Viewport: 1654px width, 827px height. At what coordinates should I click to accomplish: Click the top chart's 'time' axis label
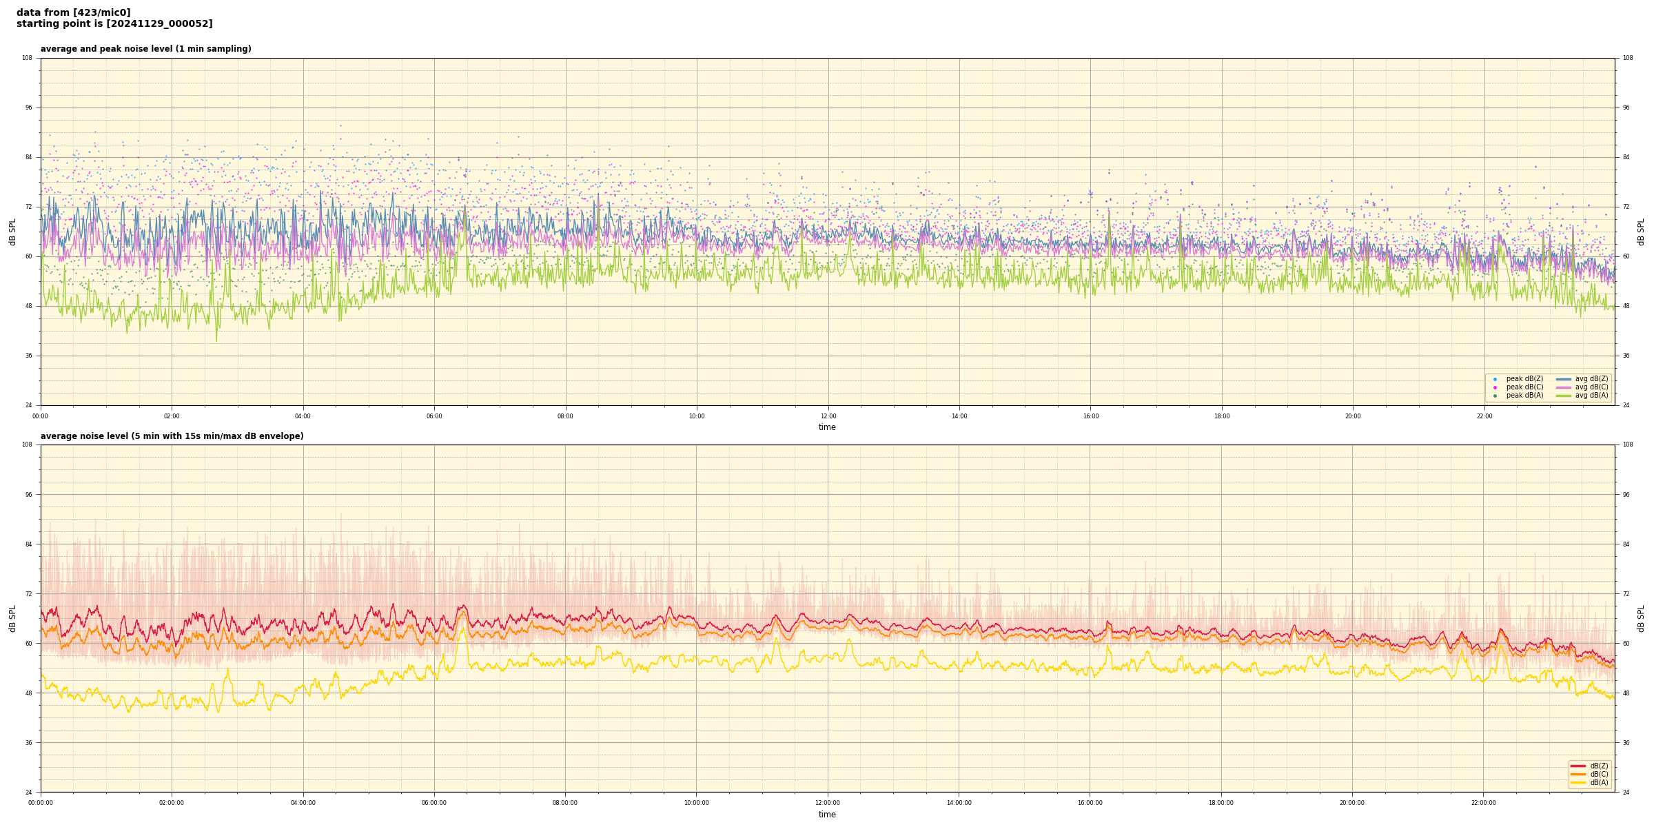[827, 427]
